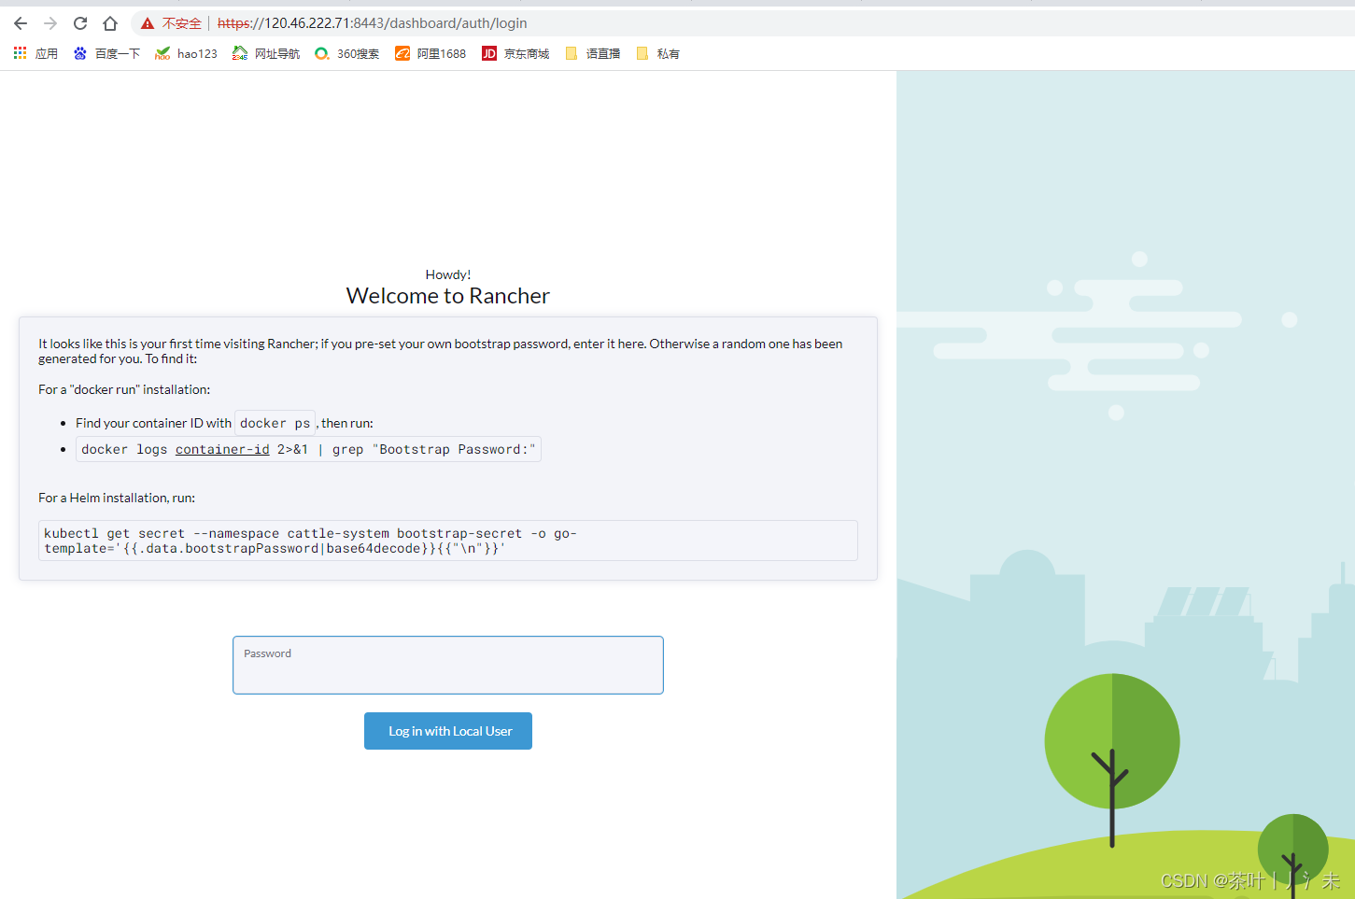Viewport: 1355px width, 899px height.
Task: Open the browser home page icon
Action: pyautogui.click(x=110, y=23)
